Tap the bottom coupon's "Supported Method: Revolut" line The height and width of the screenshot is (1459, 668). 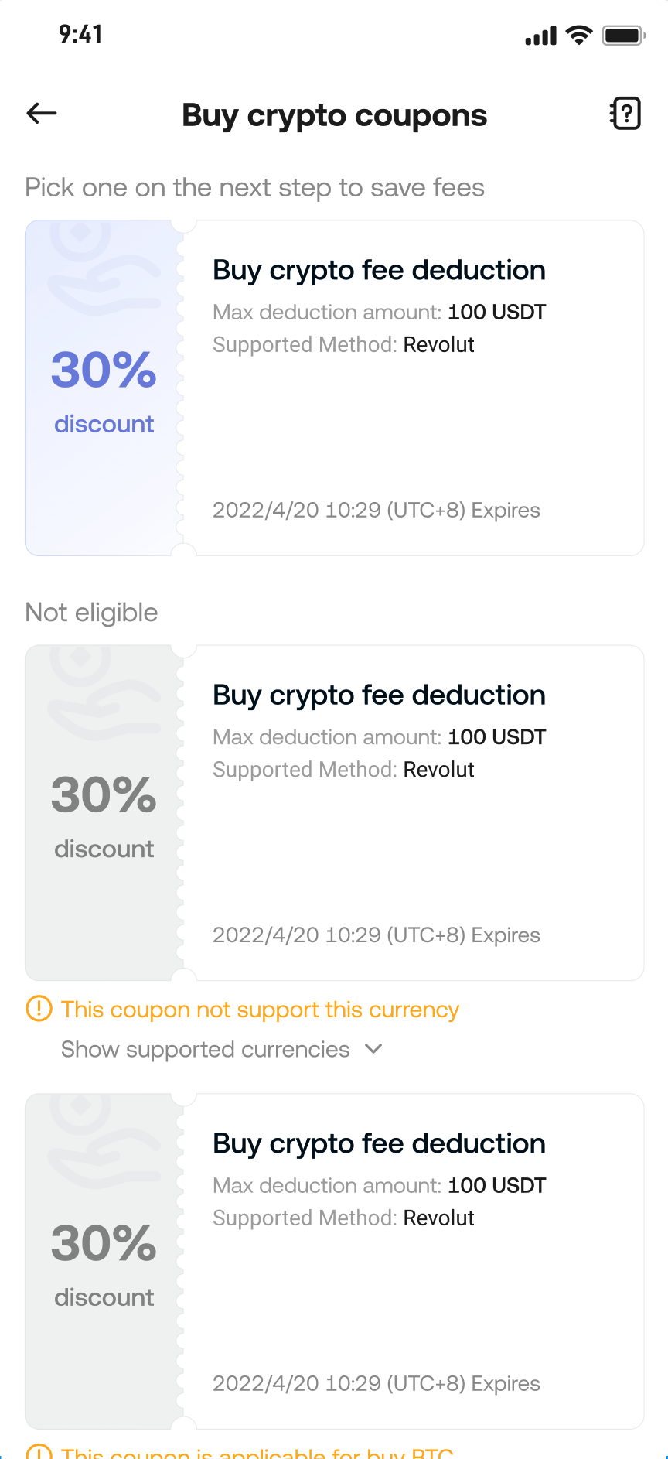pos(343,1218)
